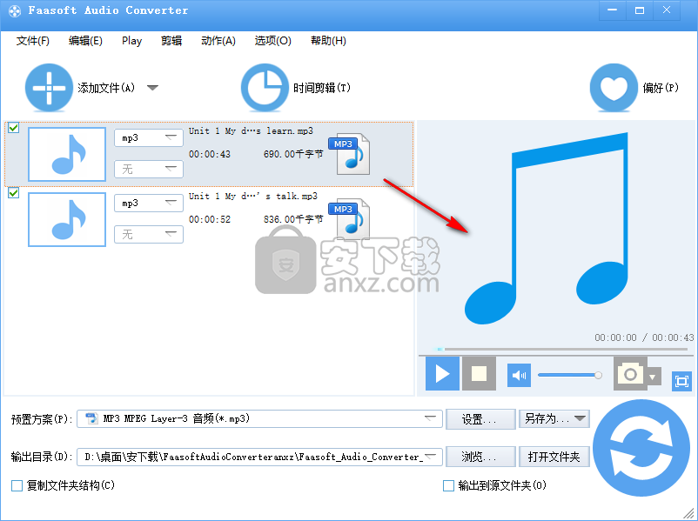This screenshot has width=698, height=521.
Task: Play the preview audio
Action: 442,373
